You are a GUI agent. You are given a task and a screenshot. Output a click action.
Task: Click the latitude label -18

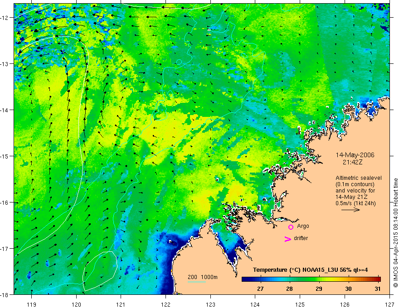[5, 295]
